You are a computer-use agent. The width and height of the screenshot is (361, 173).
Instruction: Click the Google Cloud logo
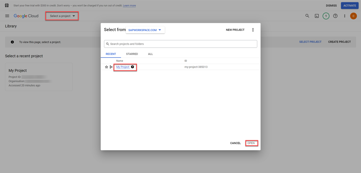tap(26, 16)
